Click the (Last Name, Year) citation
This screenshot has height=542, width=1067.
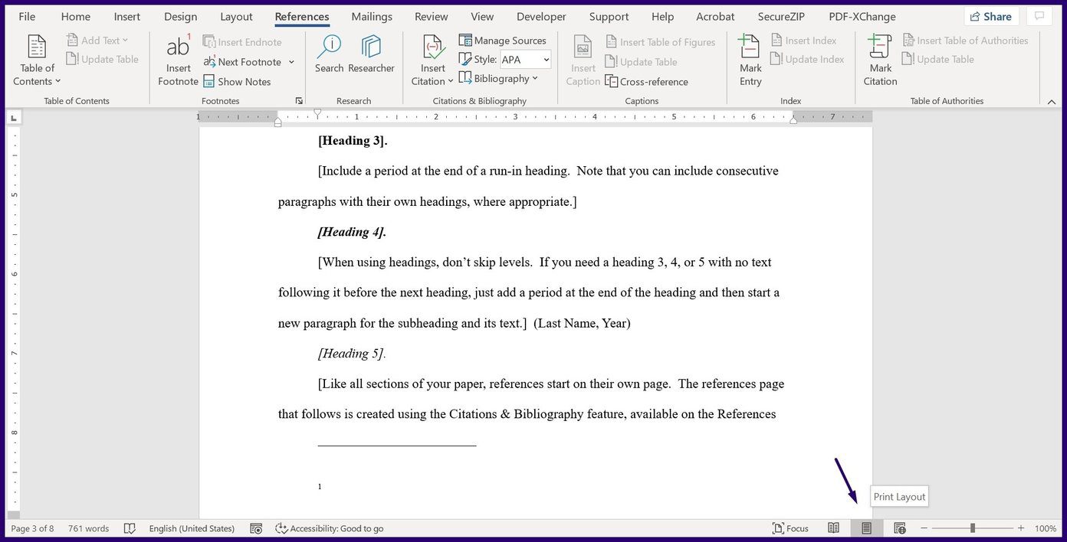coord(582,323)
